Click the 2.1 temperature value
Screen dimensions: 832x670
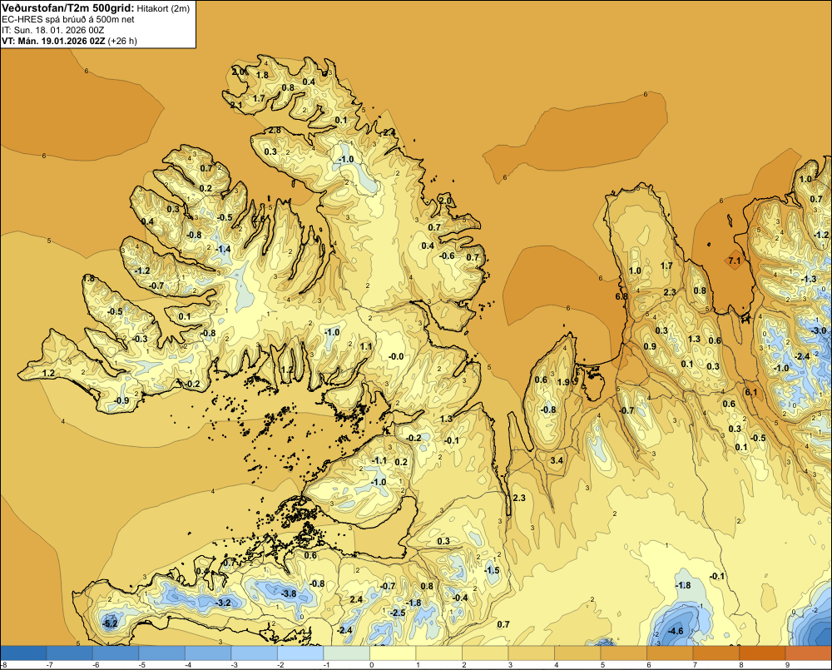[236, 105]
